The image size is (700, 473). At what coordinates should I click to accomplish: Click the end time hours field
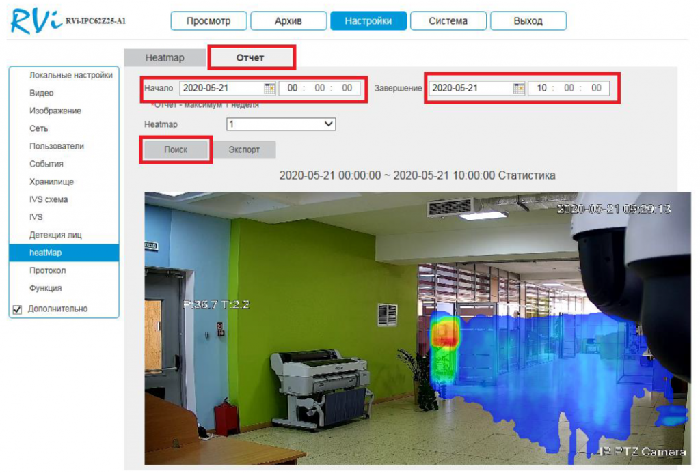[541, 88]
